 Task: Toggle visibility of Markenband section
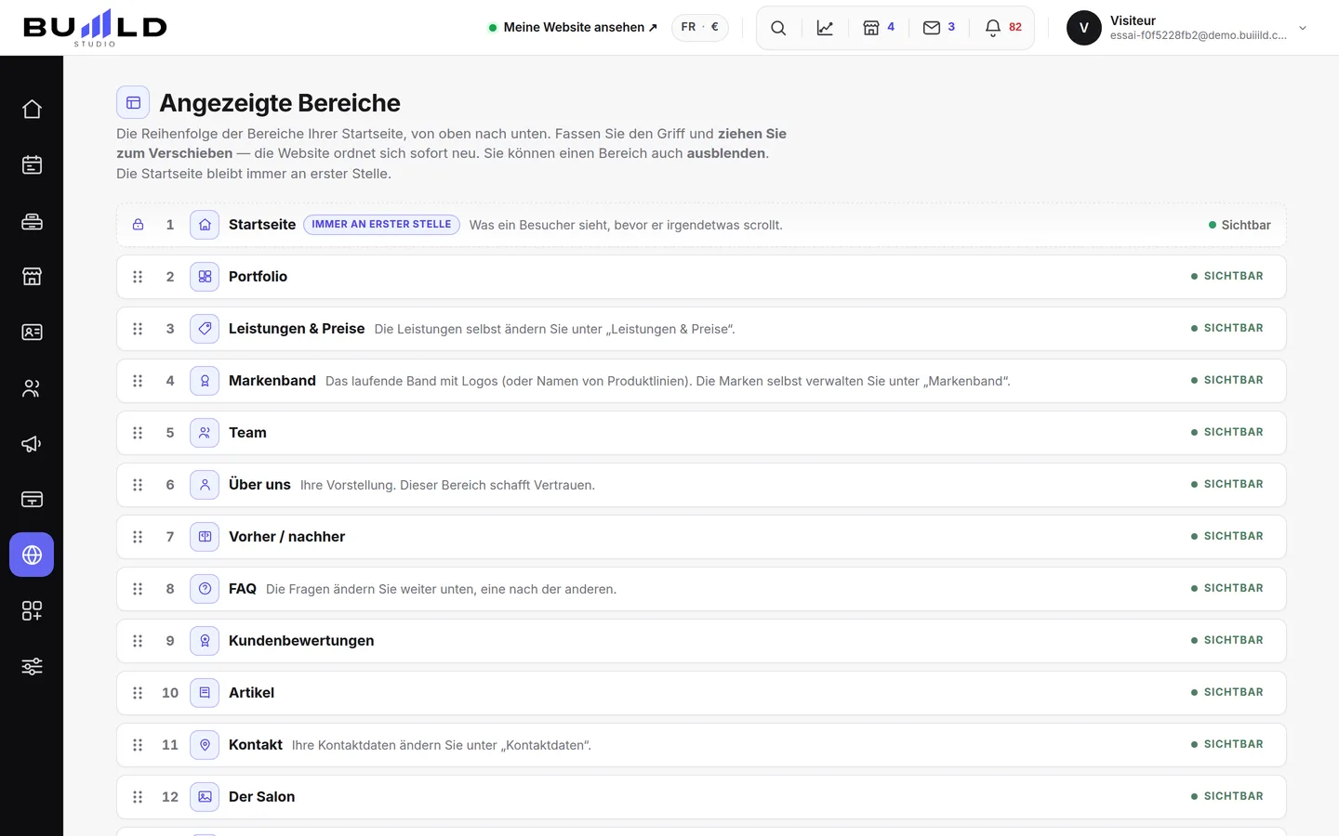[1227, 380]
